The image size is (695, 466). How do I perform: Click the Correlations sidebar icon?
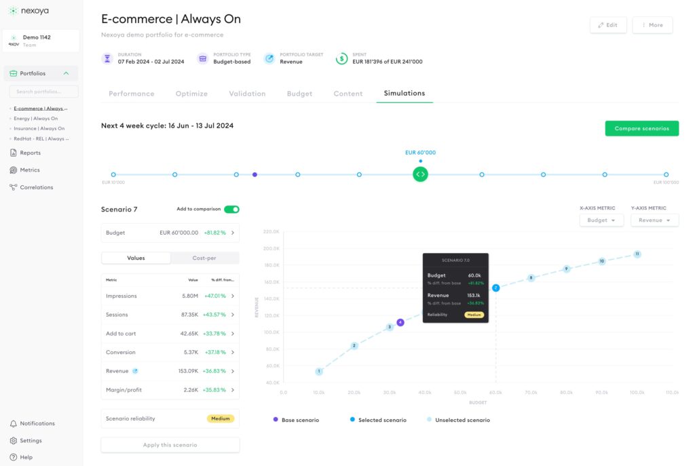click(x=14, y=187)
